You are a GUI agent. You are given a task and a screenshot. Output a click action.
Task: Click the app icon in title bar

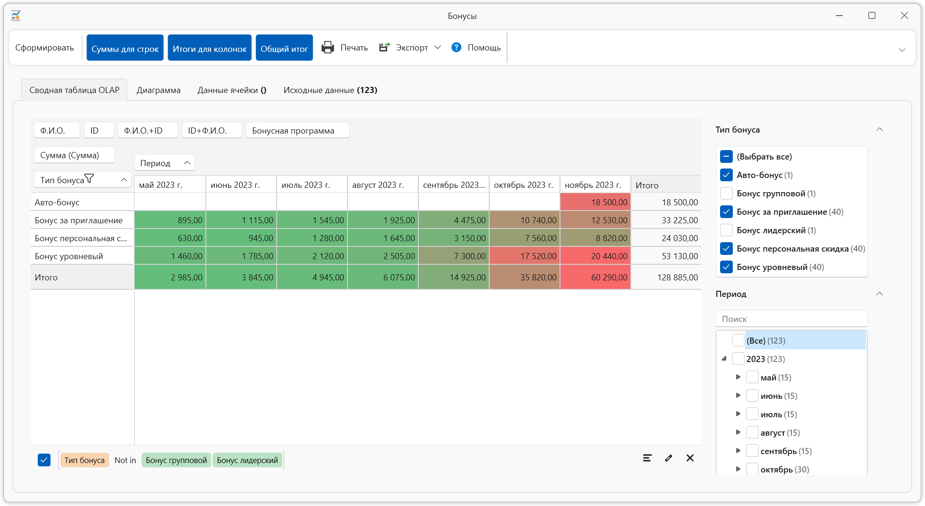point(16,16)
